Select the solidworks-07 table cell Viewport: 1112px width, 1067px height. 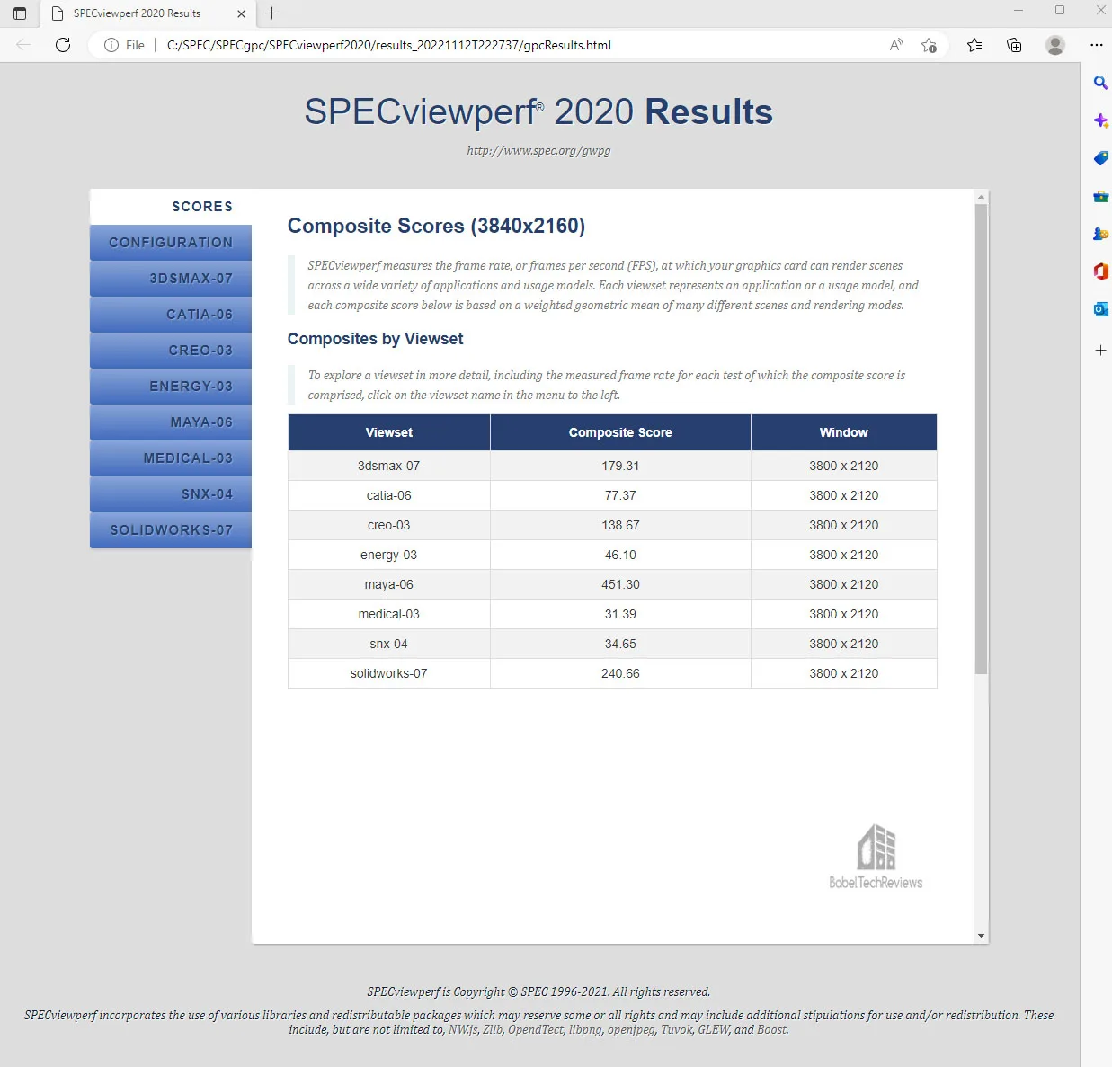389,673
